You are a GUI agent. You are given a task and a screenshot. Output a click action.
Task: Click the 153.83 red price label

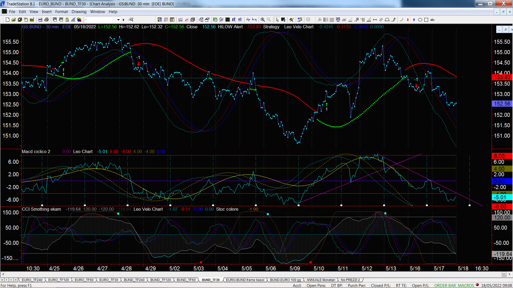pyautogui.click(x=502, y=77)
